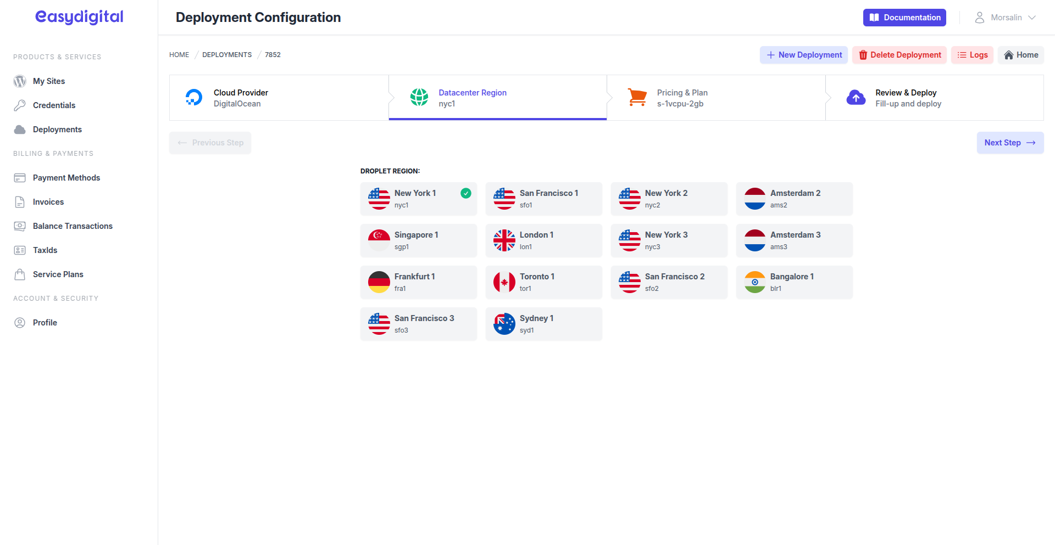Image resolution: width=1055 pixels, height=545 pixels.
Task: Click the Credentials key icon
Action: pos(20,105)
